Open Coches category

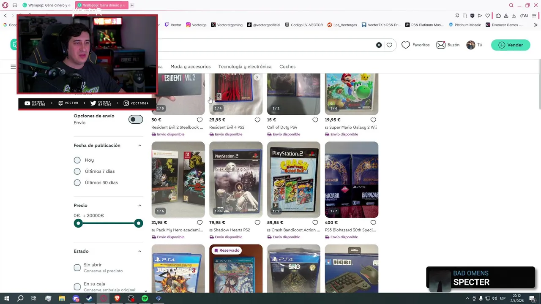[287, 67]
